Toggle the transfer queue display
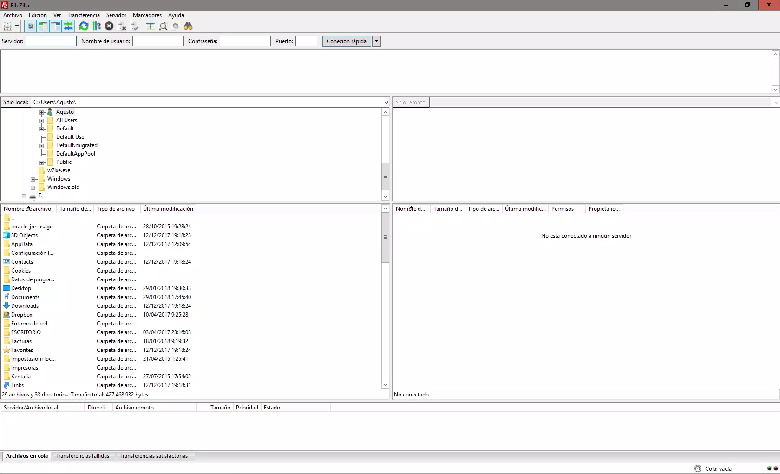The height and width of the screenshot is (474, 780). click(68, 26)
